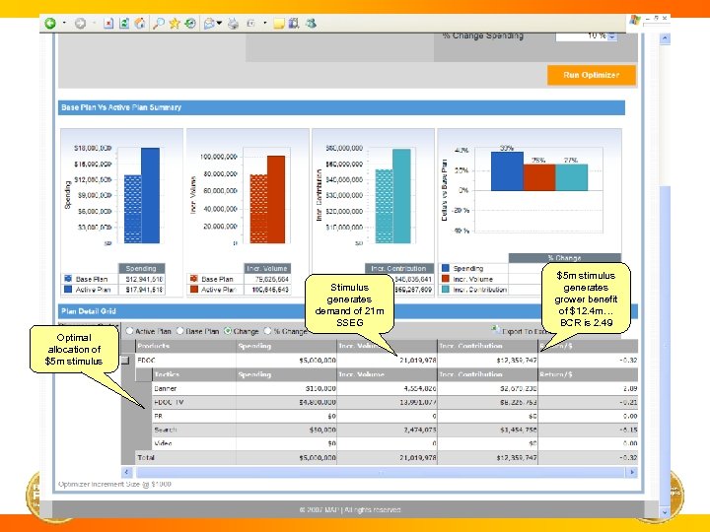The height and width of the screenshot is (532, 710).
Task: Expand the Mail icon dropdown arrow
Action: tap(219, 23)
